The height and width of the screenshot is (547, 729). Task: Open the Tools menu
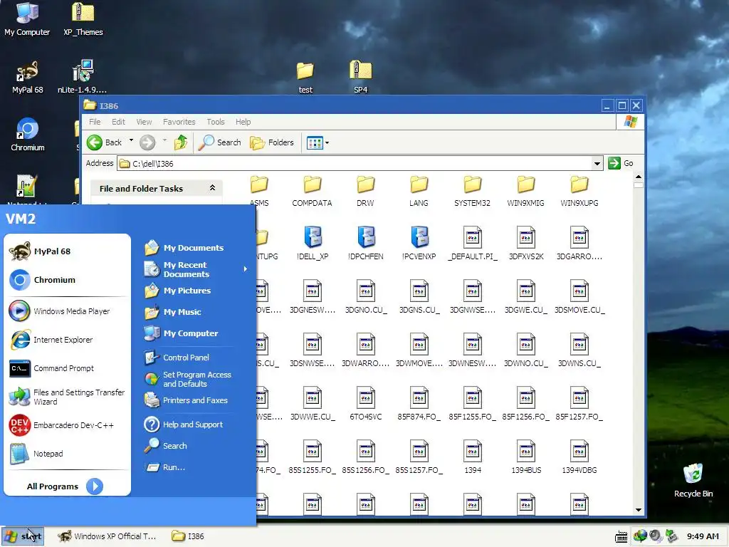coord(216,122)
